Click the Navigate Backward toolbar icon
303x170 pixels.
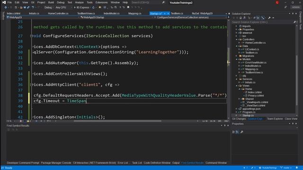6,8
